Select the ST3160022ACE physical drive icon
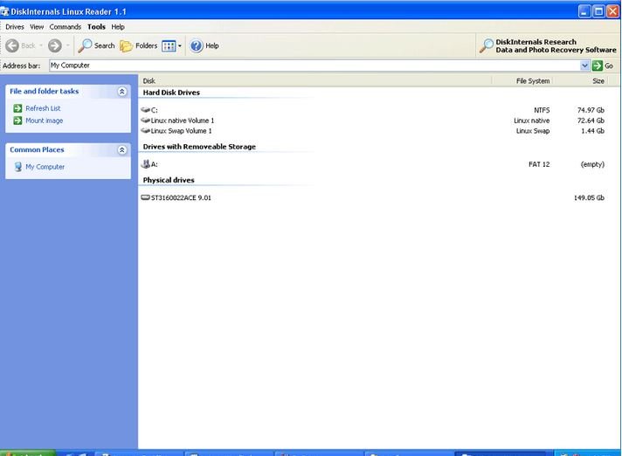 [145, 197]
